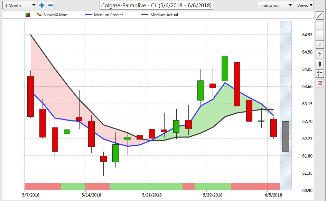The width and height of the screenshot is (326, 201).
Task: Click the large red candle on 5/7/2018
Action: point(30,96)
